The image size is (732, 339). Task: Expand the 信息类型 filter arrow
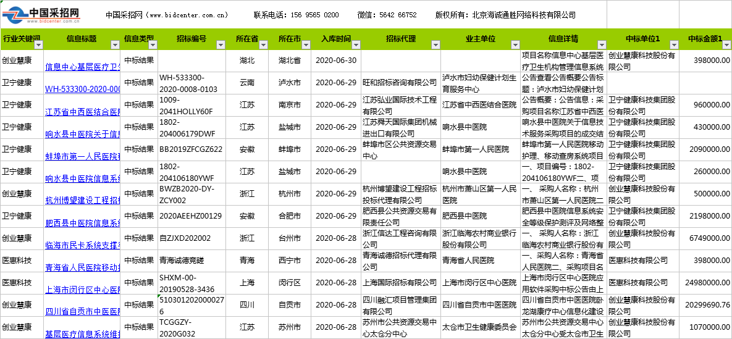point(151,45)
